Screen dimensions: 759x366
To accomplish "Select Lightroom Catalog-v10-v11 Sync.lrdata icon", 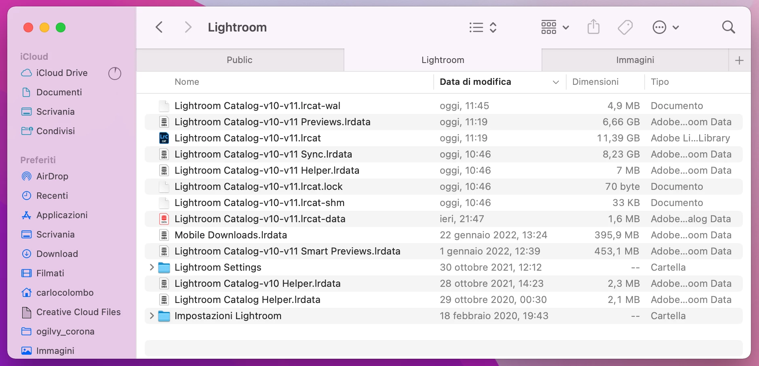I will coord(164,154).
